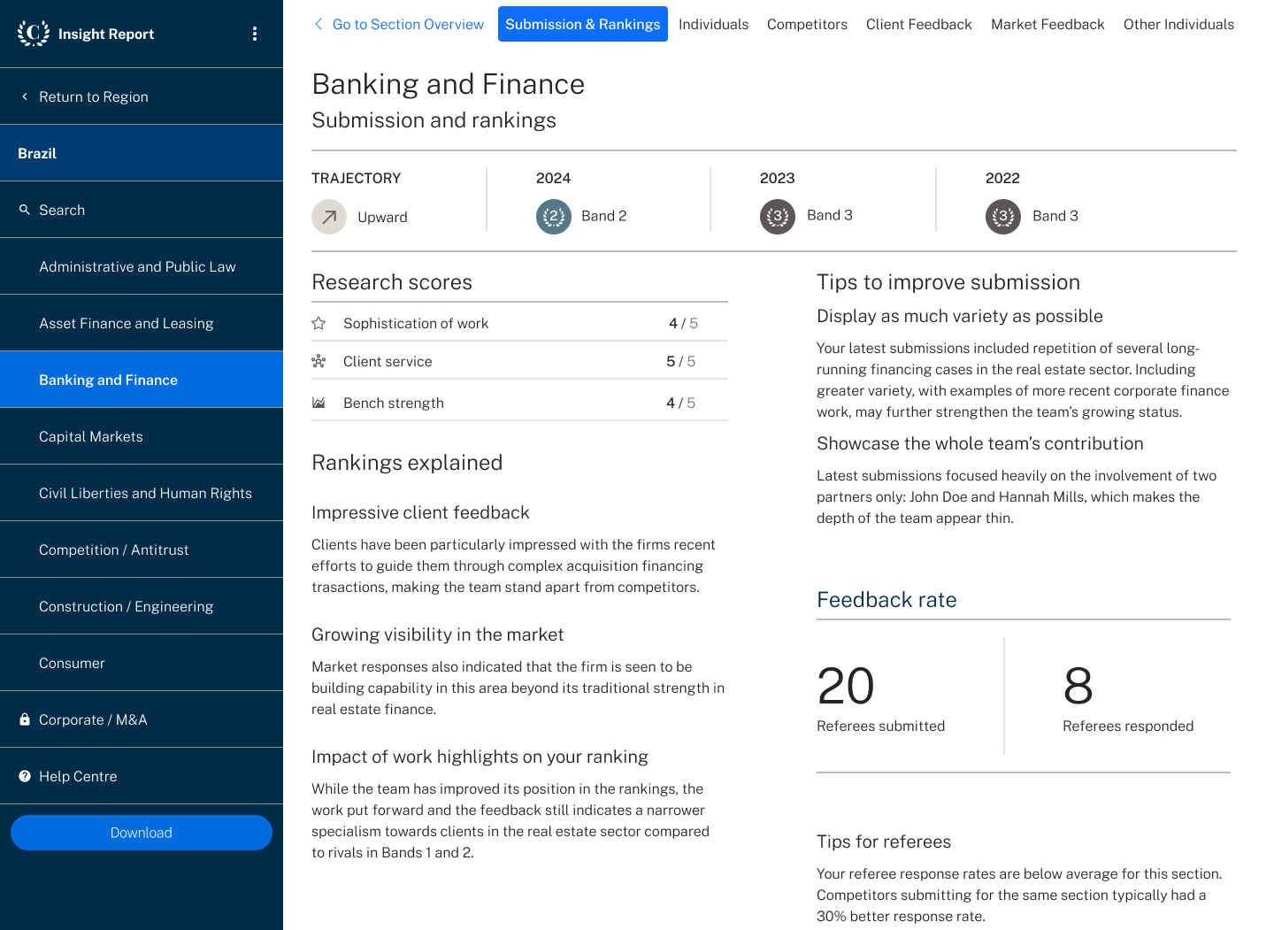Click the 2024 Band 2 medal icon
Screen dimensions: 1274x930
[x=553, y=216]
